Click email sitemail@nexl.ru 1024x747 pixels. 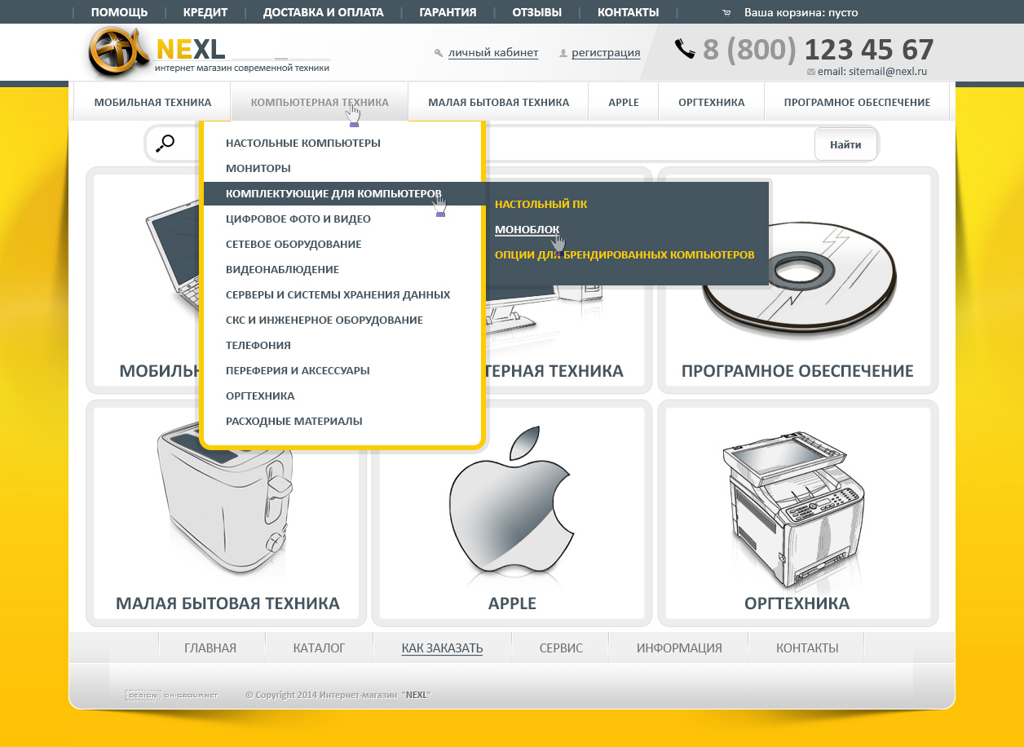pos(872,72)
